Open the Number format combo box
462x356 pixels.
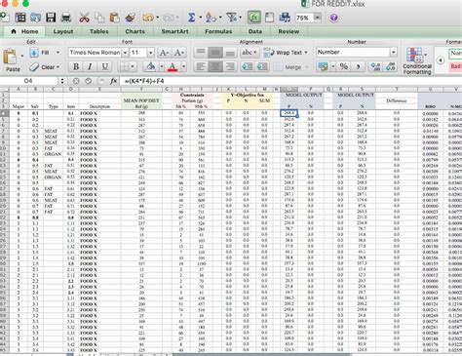[x=357, y=52]
